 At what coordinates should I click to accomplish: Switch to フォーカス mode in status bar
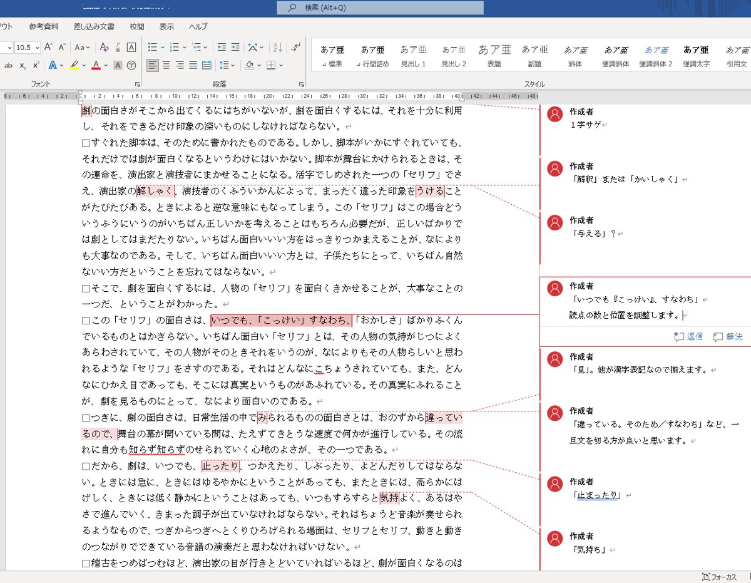[x=720, y=577]
